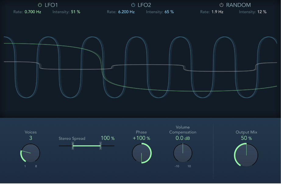The image size is (281, 184).
Task: Click the Volume Compensation 0.0 dB readout
Action: (183, 138)
